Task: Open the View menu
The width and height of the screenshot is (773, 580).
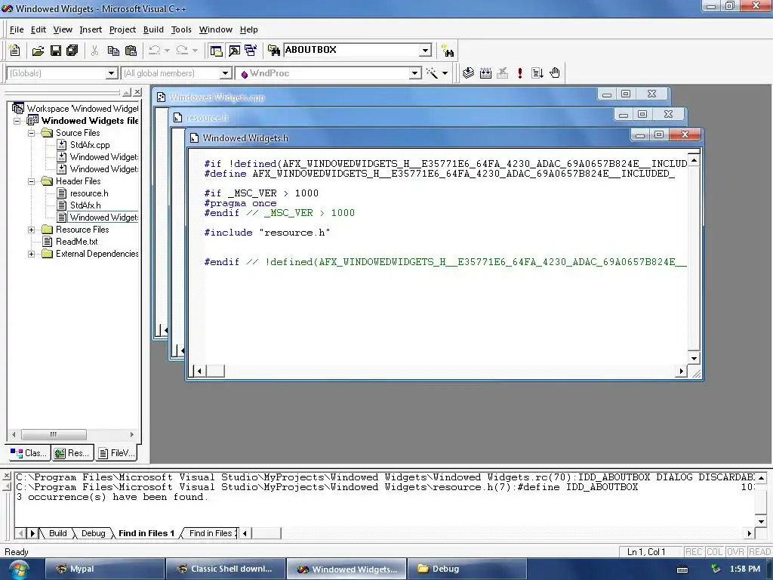Action: pos(63,29)
